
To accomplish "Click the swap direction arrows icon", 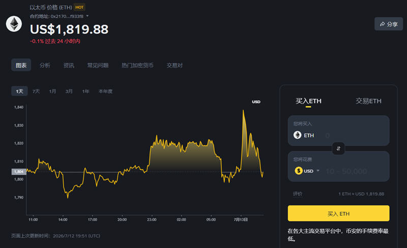I will pyautogui.click(x=338, y=148).
